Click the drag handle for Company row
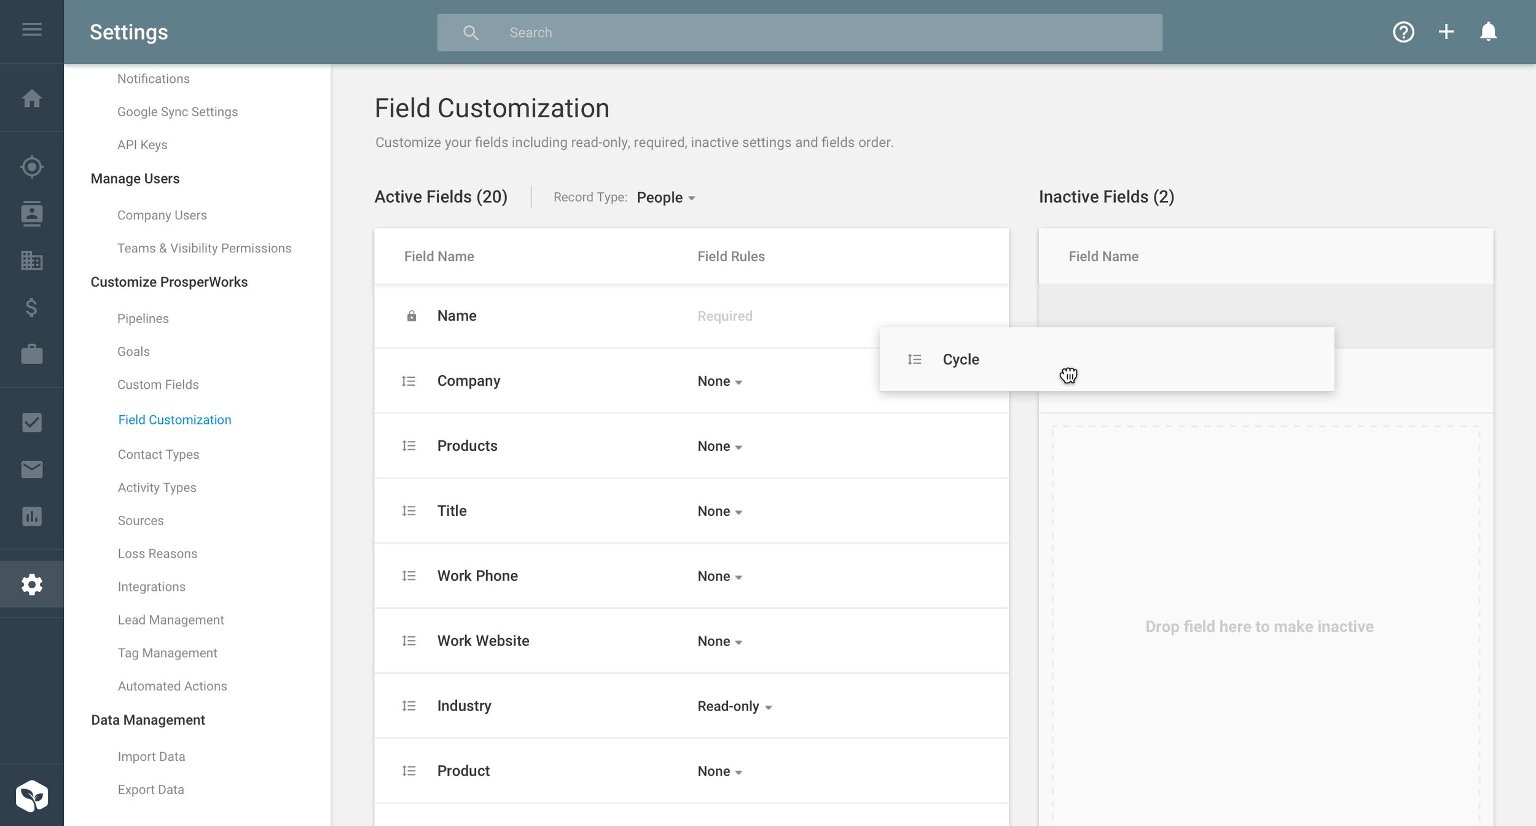 (x=409, y=381)
